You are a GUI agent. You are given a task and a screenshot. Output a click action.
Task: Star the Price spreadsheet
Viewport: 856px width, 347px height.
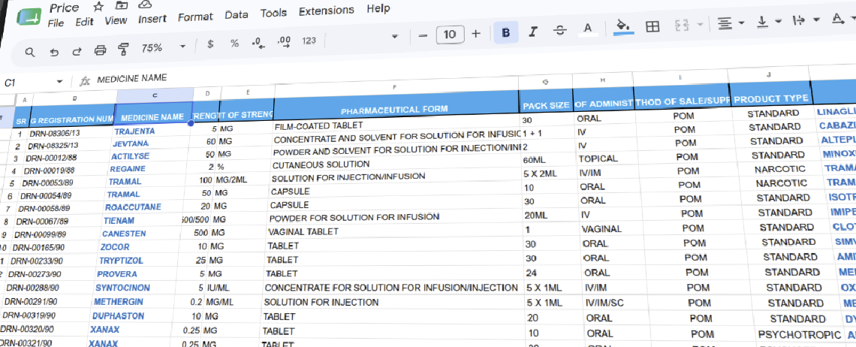click(x=98, y=7)
